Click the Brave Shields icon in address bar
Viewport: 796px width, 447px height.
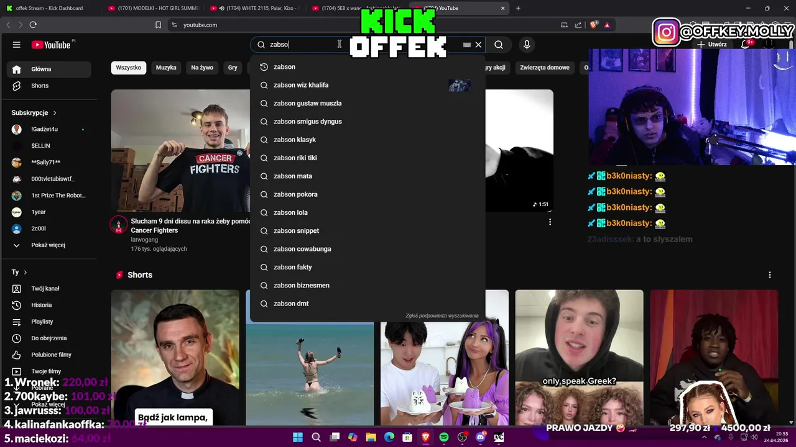point(594,25)
